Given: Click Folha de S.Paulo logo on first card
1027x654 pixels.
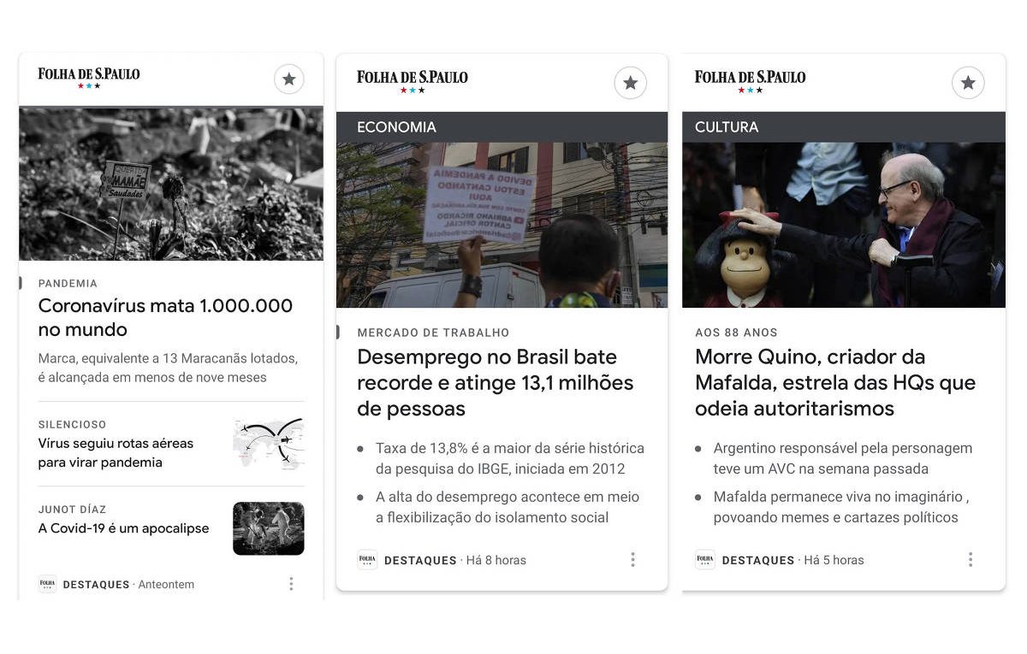Looking at the screenshot, I should pyautogui.click(x=89, y=78).
